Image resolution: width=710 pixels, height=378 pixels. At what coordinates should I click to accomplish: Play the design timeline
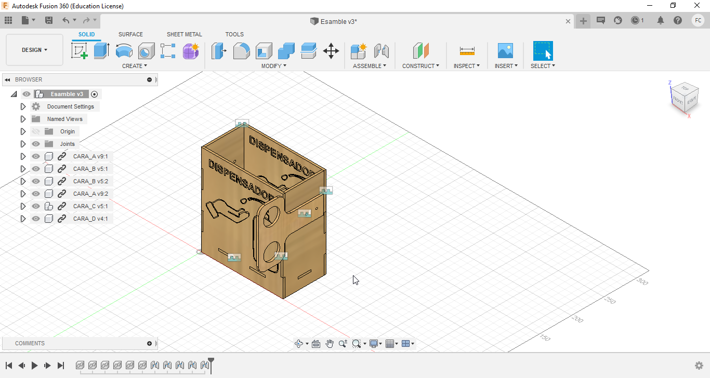tap(34, 366)
